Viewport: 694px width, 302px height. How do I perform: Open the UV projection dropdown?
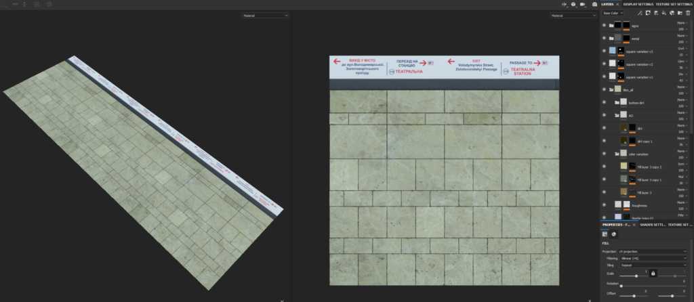click(647, 251)
